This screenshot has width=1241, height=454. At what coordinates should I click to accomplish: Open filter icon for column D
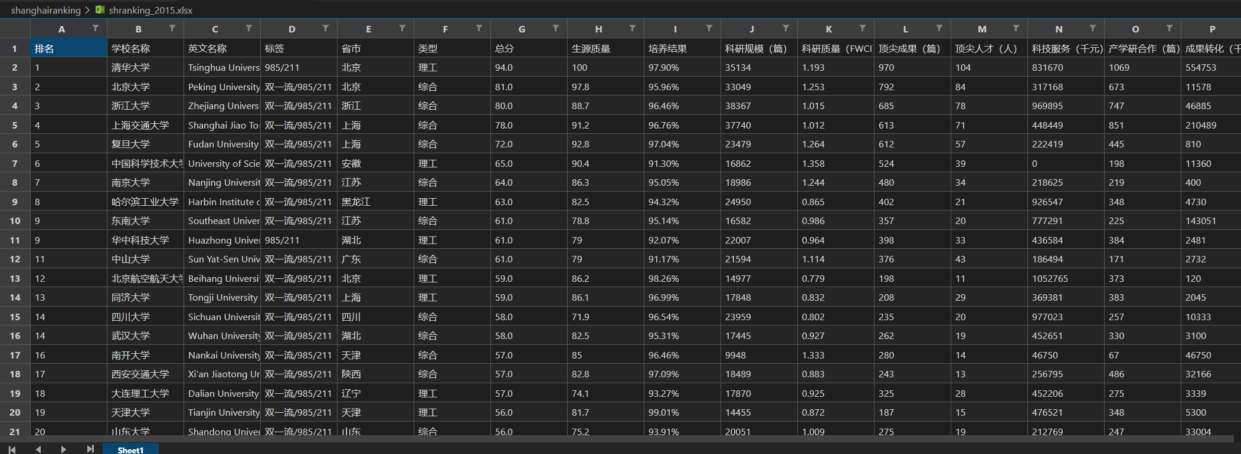(x=326, y=28)
